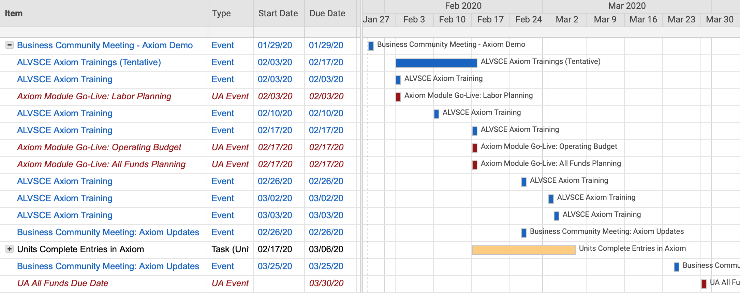Open UA All Funds Due Date item link
The image size is (740, 293).
pos(63,283)
